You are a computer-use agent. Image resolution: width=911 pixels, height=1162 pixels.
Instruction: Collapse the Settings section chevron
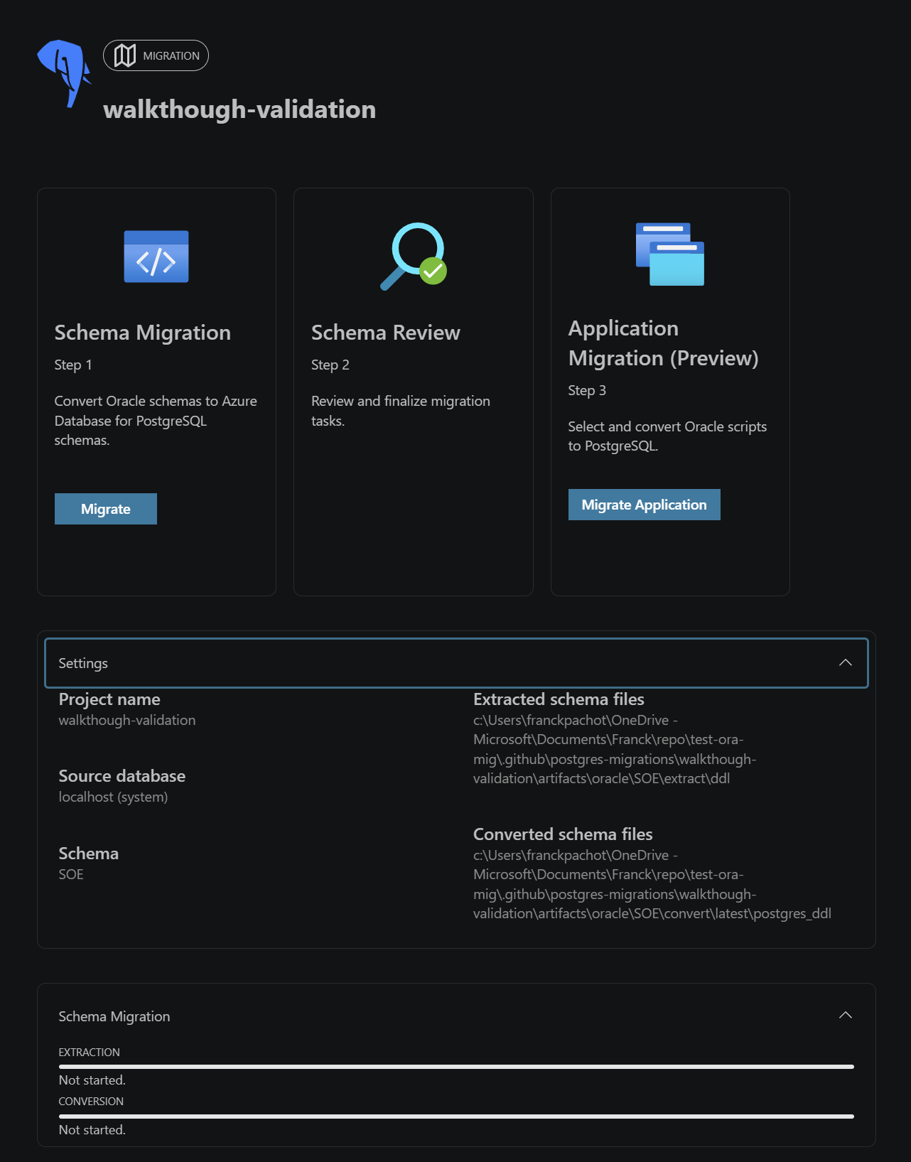(x=846, y=662)
